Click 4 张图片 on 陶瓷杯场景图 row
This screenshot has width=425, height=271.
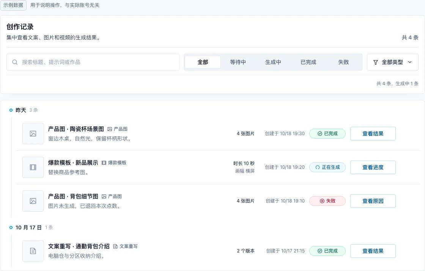click(x=246, y=134)
